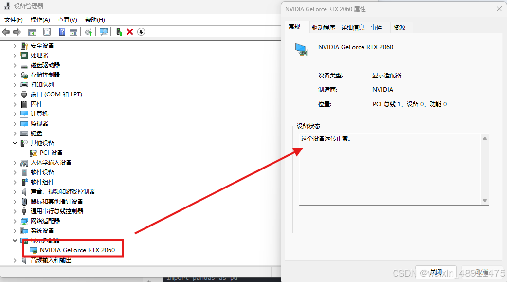Click the 通用串行总线控制器 USB icon
507x282 pixels.
click(24, 211)
